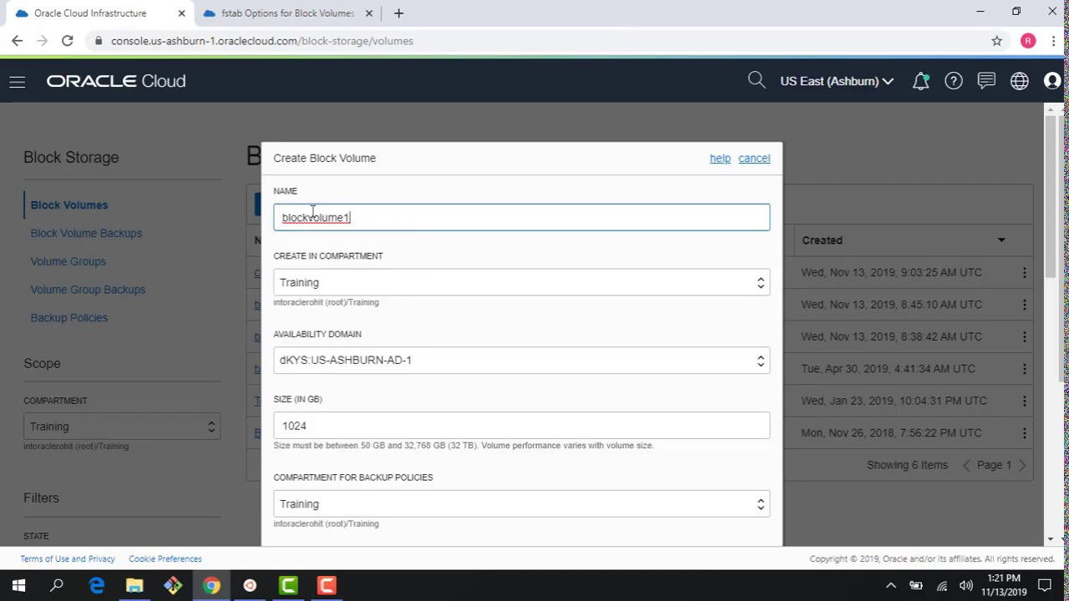1069x601 pixels.
Task: Click help link in Create Block Volume dialog
Action: (720, 159)
